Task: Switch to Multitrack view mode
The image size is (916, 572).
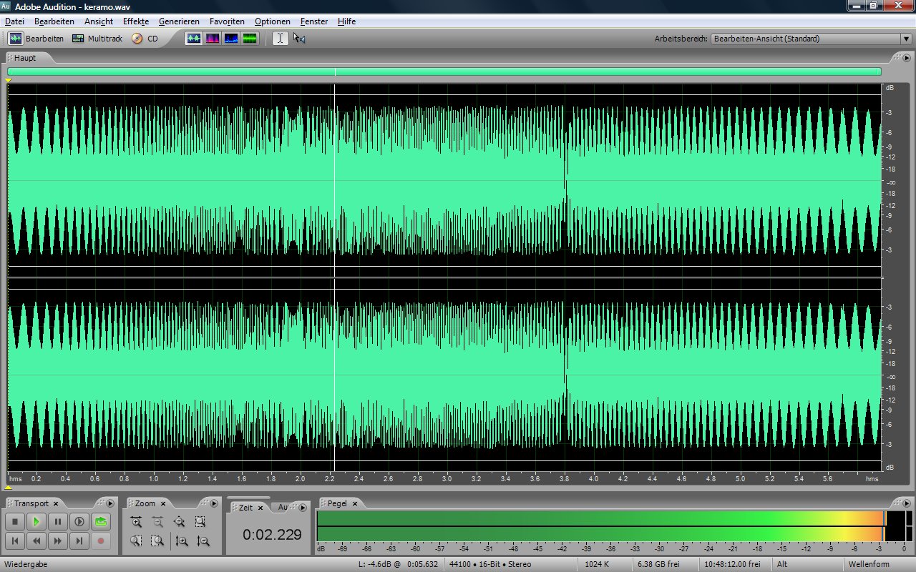Action: click(x=97, y=39)
